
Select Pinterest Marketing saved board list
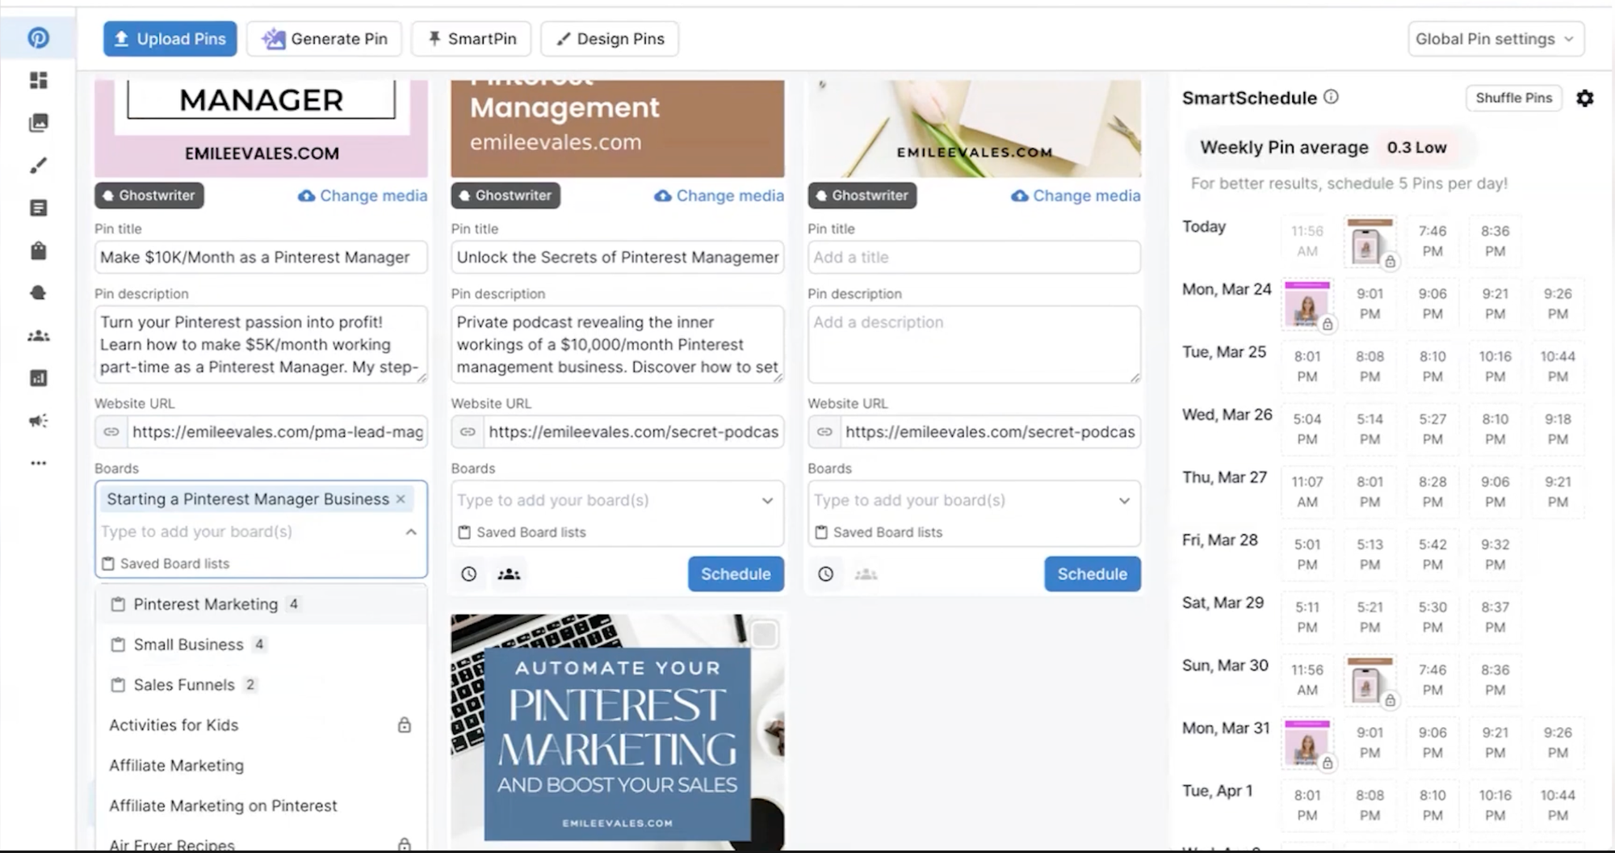pyautogui.click(x=205, y=604)
